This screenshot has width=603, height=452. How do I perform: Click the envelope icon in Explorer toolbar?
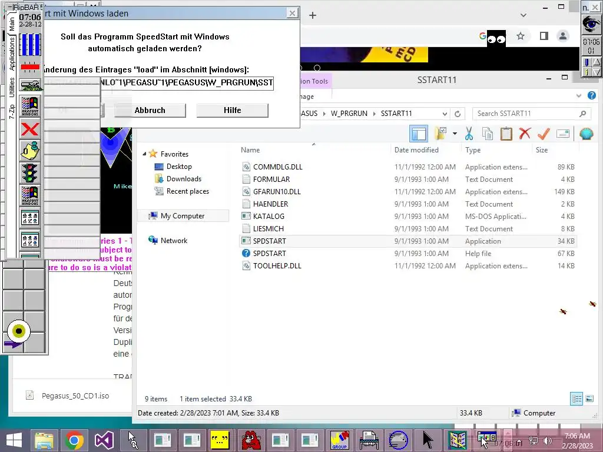(562, 134)
